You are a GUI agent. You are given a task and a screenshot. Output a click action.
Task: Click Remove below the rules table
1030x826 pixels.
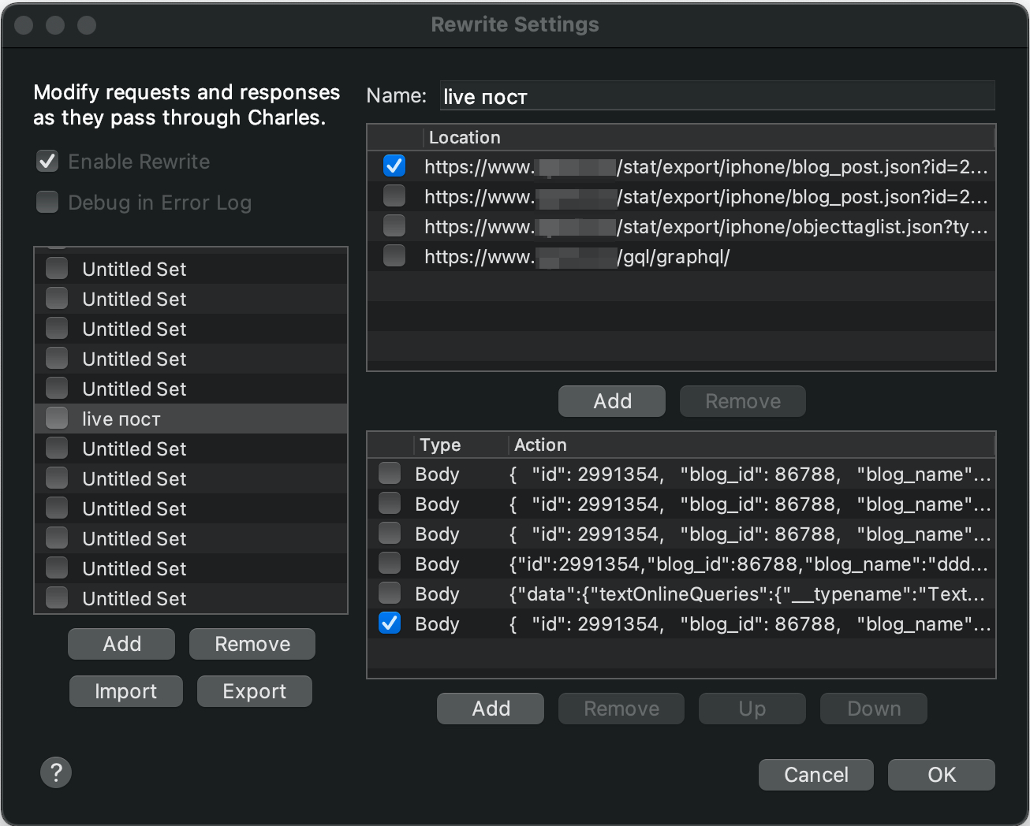[621, 709]
